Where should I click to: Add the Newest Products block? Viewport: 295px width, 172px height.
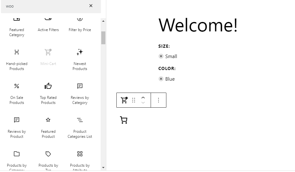click(x=80, y=59)
